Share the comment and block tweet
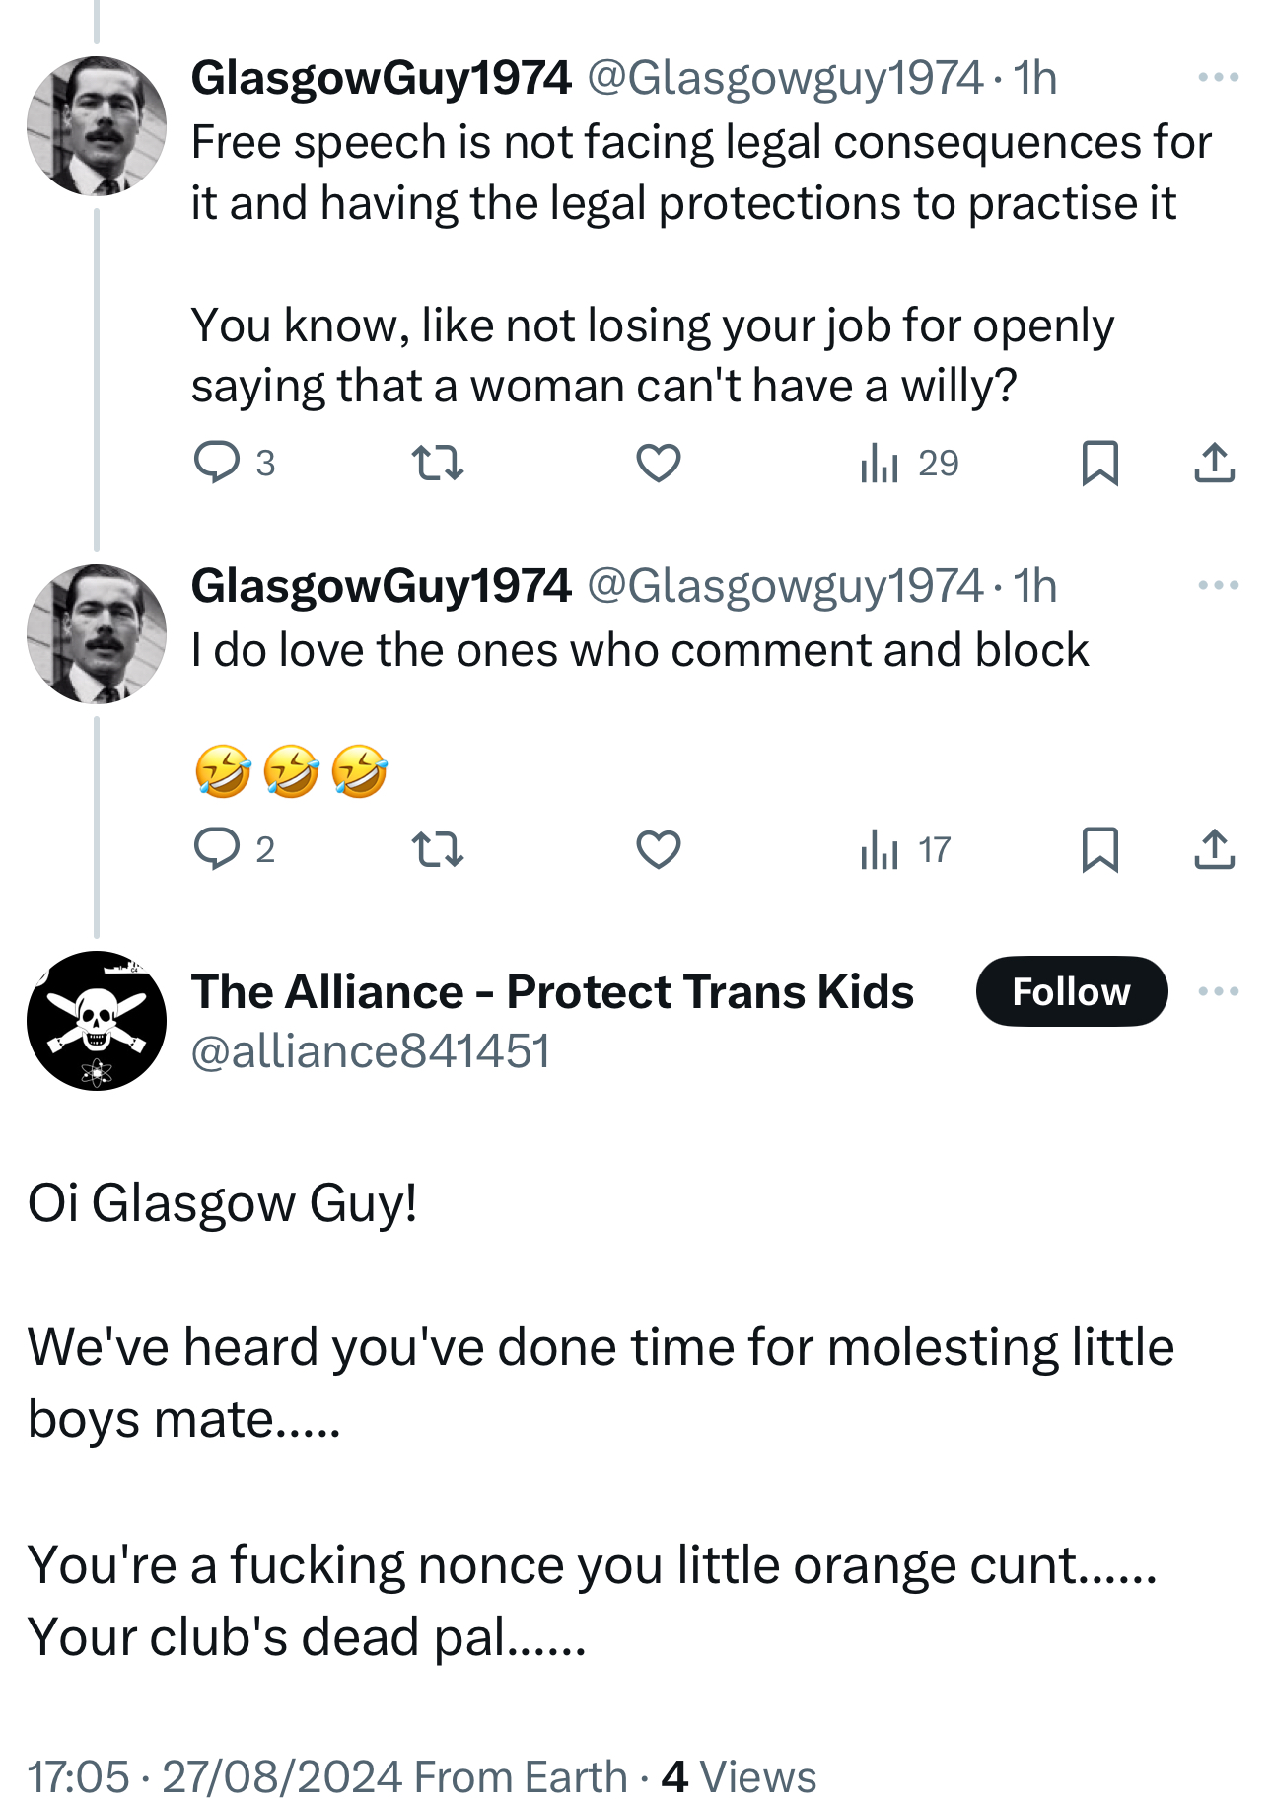The width and height of the screenshot is (1272, 1804). [1214, 849]
